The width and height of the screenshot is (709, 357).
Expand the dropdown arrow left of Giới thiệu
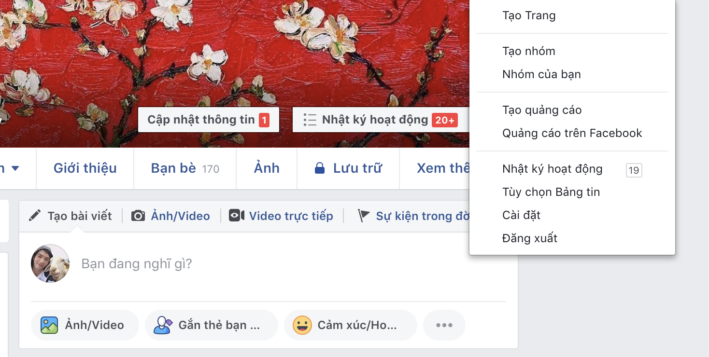[15, 168]
